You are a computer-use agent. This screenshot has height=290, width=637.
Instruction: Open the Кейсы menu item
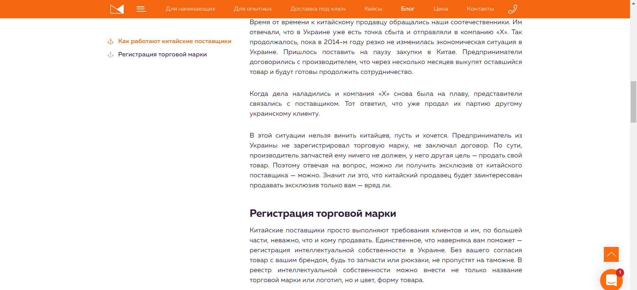[373, 9]
